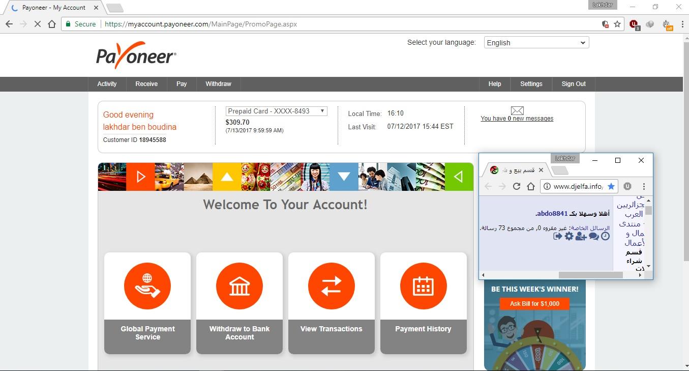The image size is (689, 371).
Task: Open the Activity menu
Action: (107, 84)
